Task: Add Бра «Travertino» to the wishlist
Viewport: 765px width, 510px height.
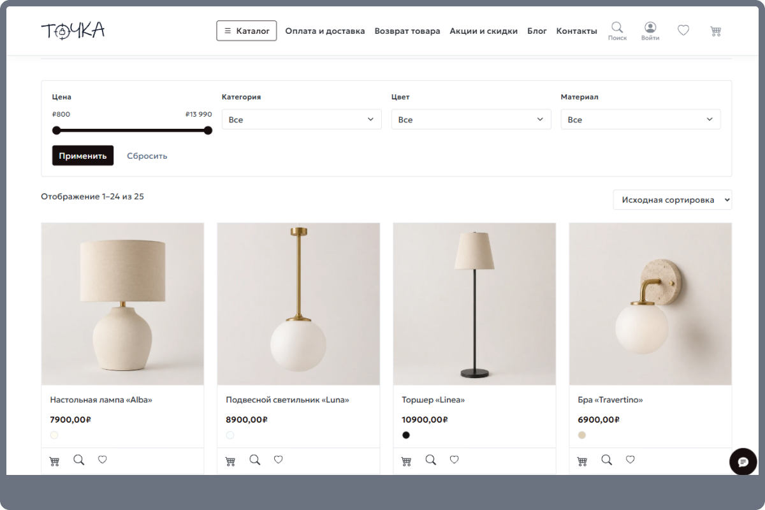Action: click(630, 459)
